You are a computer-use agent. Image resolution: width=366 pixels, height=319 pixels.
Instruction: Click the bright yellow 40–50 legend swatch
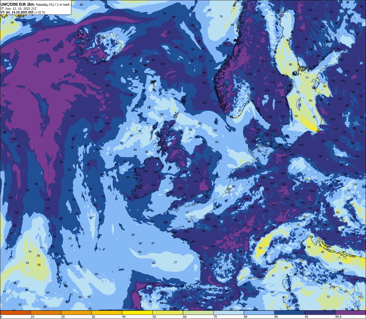pyautogui.click(x=137, y=312)
